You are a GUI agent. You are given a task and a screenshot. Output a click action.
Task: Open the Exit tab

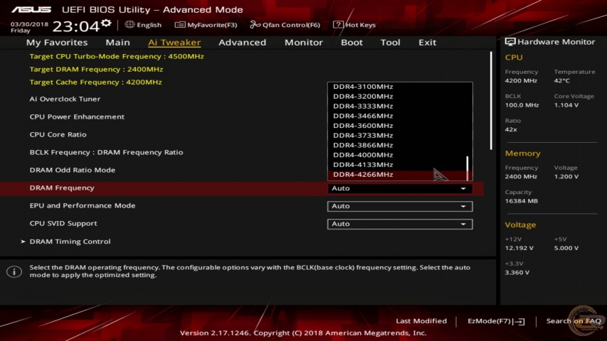[428, 43]
